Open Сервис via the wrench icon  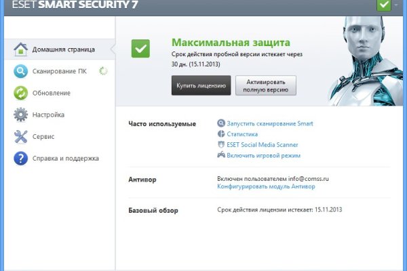coord(20,136)
